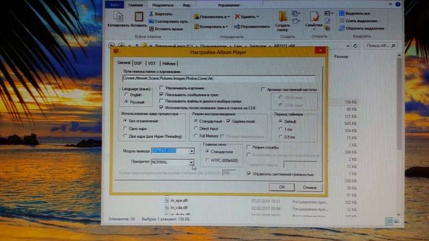The width and height of the screenshot is (429, 241).
Task: Switch to the DSP tab
Action: [138, 63]
